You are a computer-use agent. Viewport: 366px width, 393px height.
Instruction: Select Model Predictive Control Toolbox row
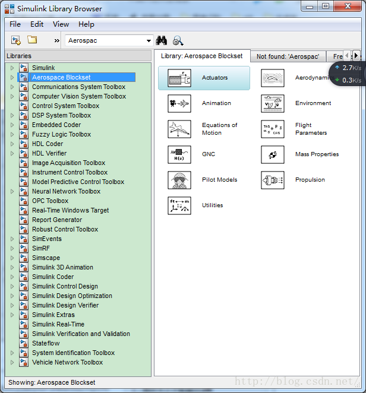click(78, 182)
